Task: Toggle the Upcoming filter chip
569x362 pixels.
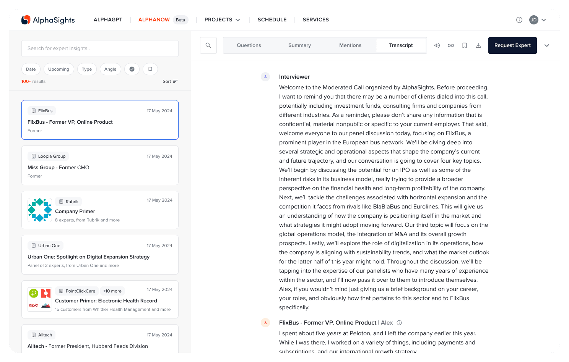Action: point(59,69)
